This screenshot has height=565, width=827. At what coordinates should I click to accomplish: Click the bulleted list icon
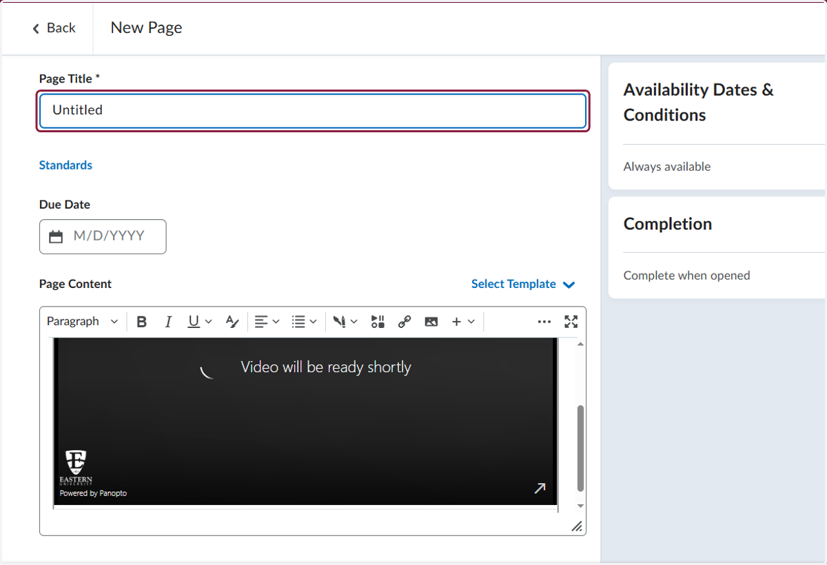298,322
